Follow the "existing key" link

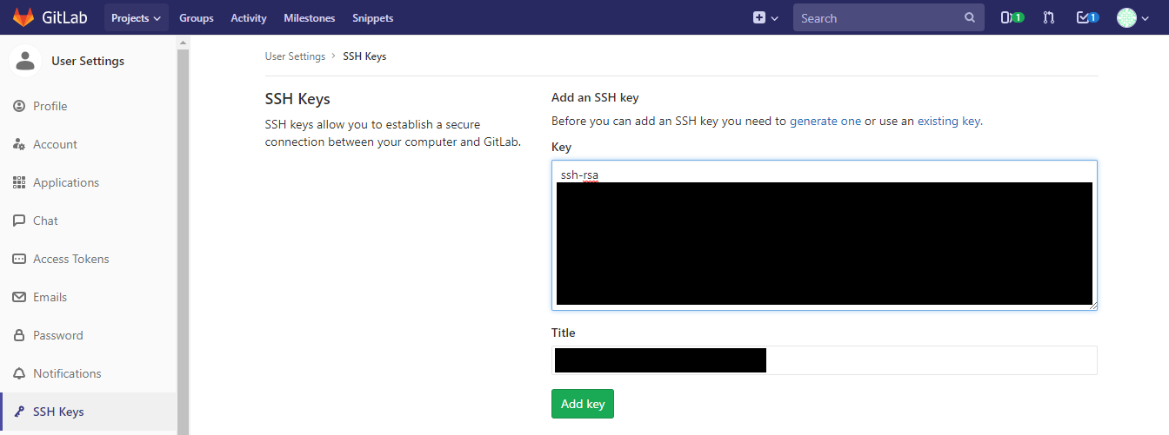coord(948,122)
